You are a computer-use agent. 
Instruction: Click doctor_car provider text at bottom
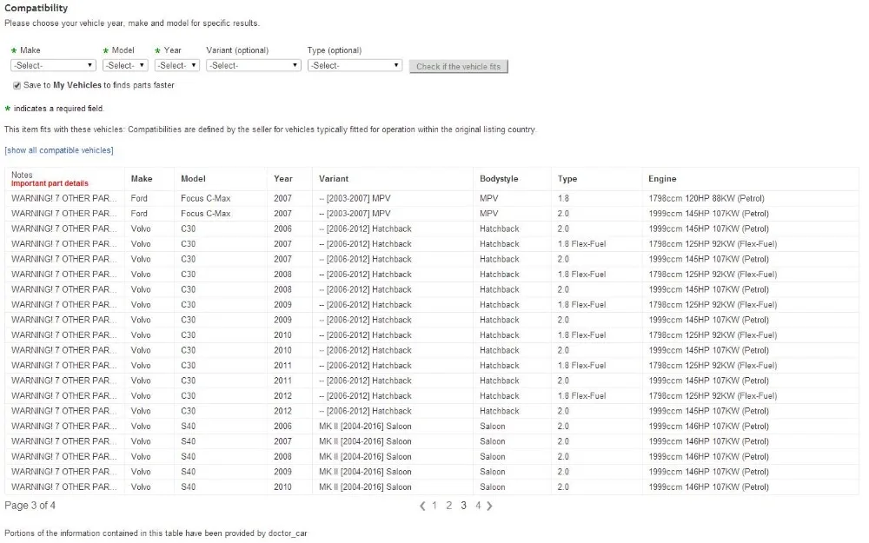click(x=288, y=533)
